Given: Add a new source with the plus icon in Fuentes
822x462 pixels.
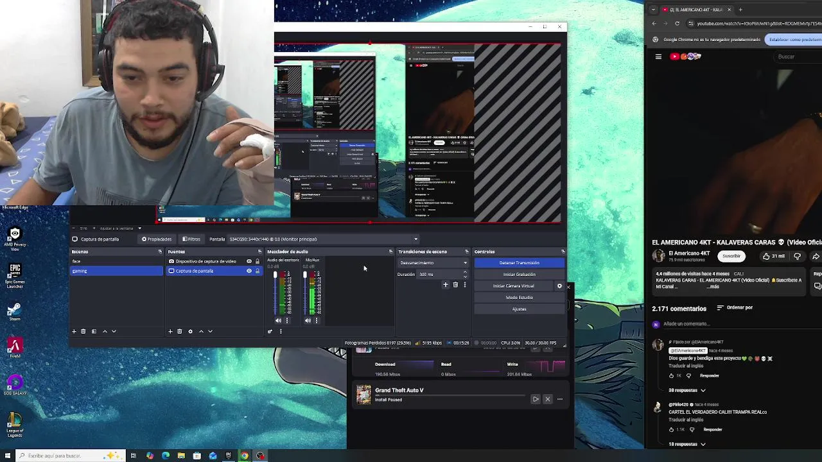Looking at the screenshot, I should coord(170,331).
